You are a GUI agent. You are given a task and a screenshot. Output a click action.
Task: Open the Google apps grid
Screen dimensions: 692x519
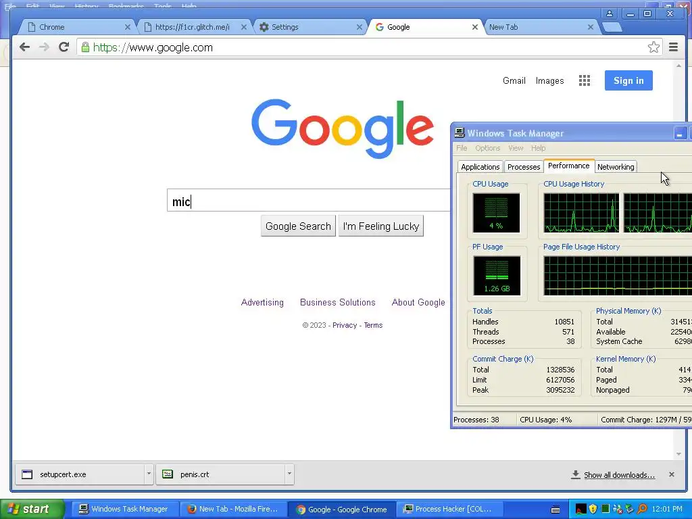click(x=585, y=80)
